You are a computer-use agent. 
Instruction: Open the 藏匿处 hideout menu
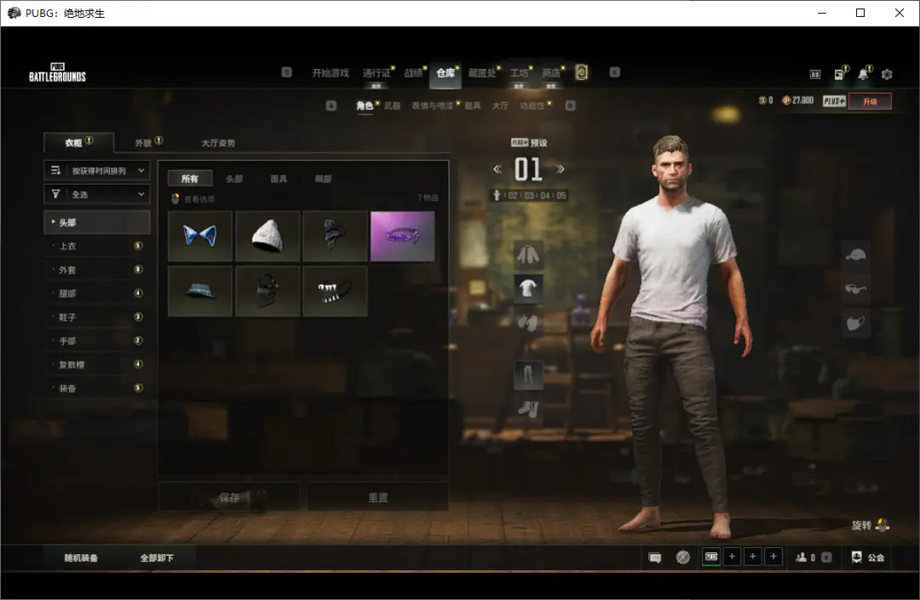(x=482, y=72)
